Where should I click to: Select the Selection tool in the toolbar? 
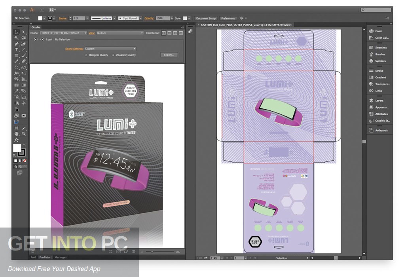click(17, 32)
